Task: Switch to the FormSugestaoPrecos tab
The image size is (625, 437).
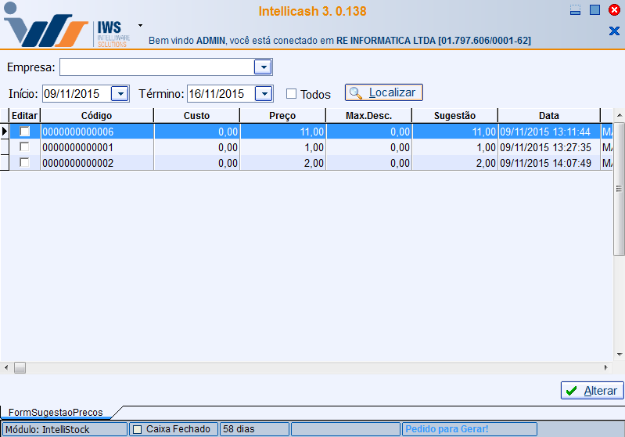Action: click(56, 412)
